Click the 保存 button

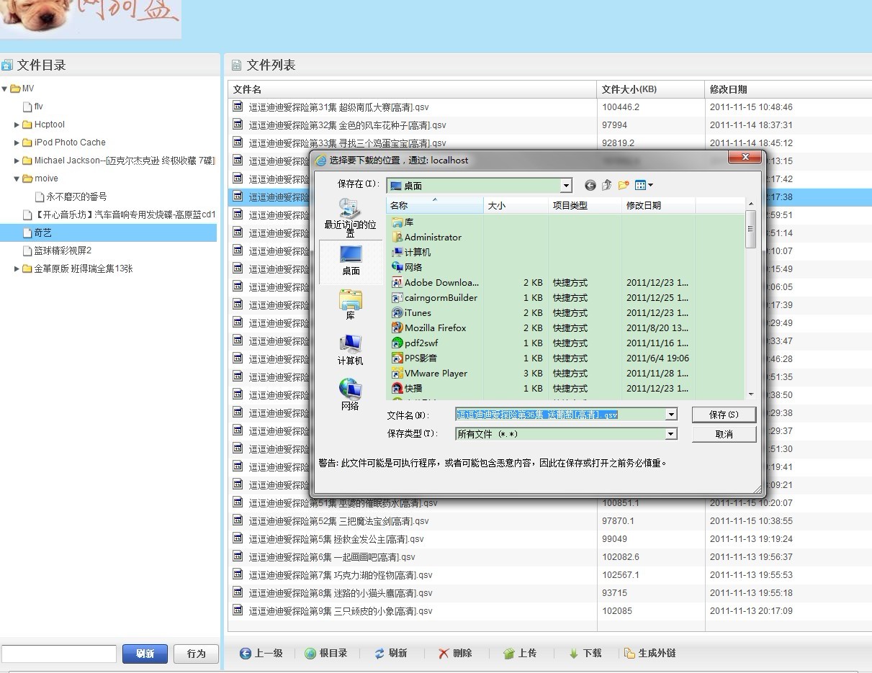click(724, 415)
